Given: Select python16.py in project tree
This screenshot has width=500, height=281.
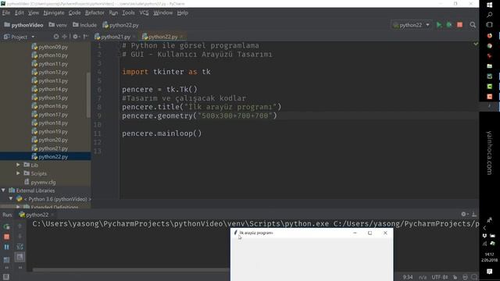Looking at the screenshot, I should 50,106.
